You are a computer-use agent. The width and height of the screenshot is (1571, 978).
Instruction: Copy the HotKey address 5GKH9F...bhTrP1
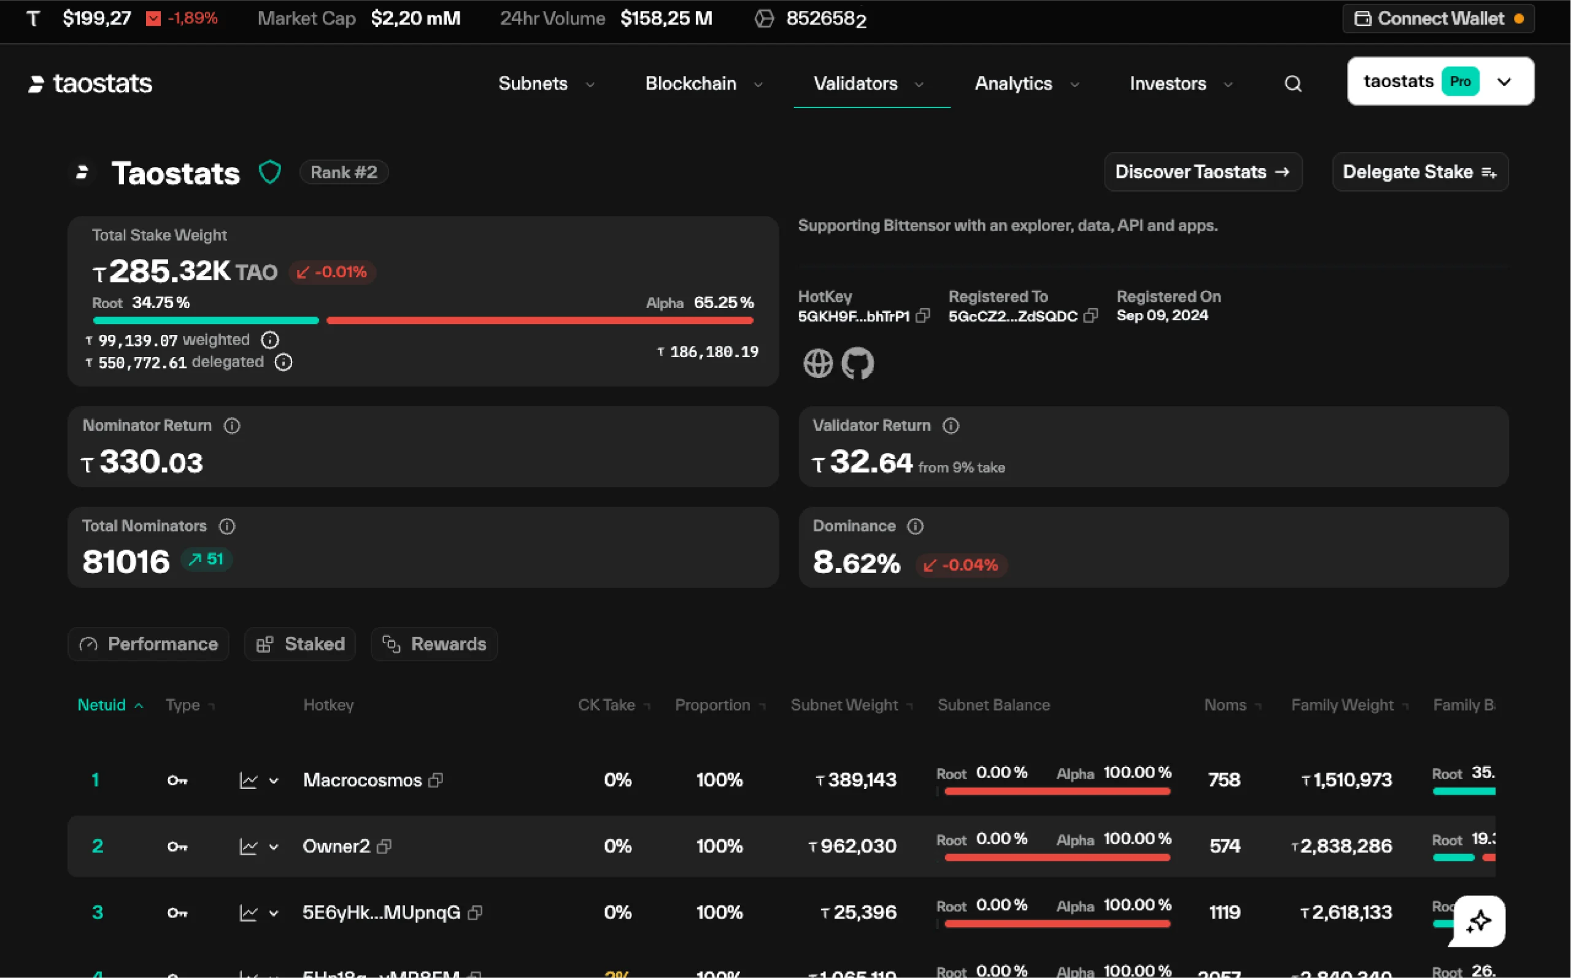923,315
